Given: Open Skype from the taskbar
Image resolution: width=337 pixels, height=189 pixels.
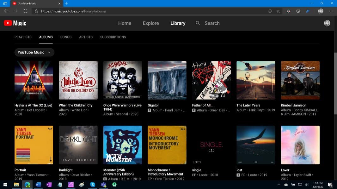Looking at the screenshot, I should (x=93, y=185).
